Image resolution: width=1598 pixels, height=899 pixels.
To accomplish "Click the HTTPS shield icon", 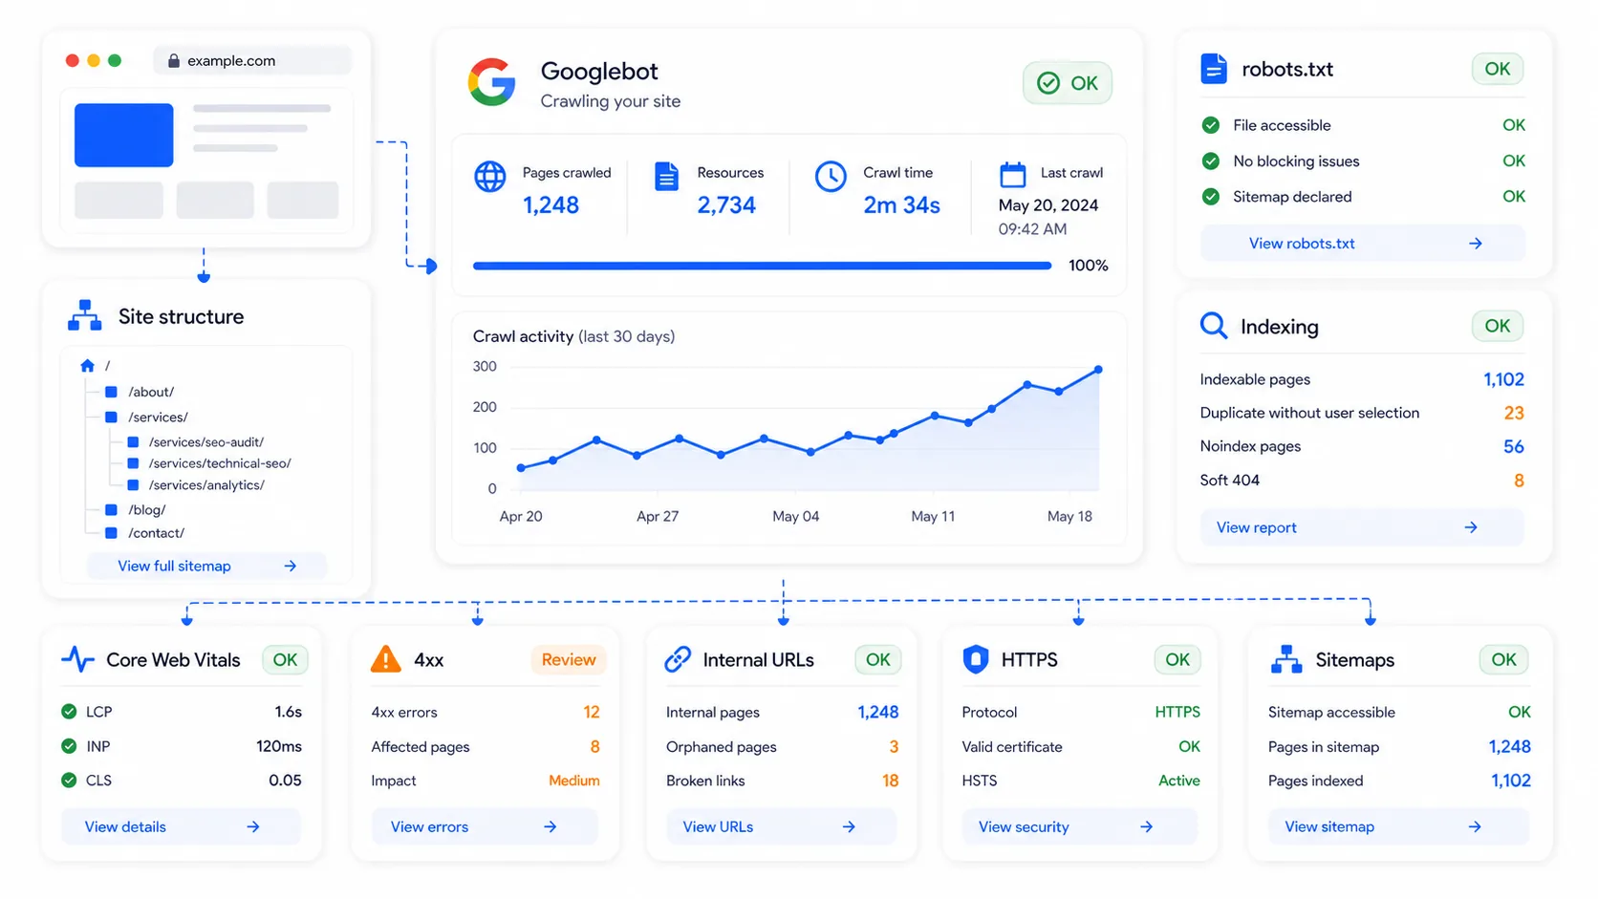I will [x=975, y=659].
